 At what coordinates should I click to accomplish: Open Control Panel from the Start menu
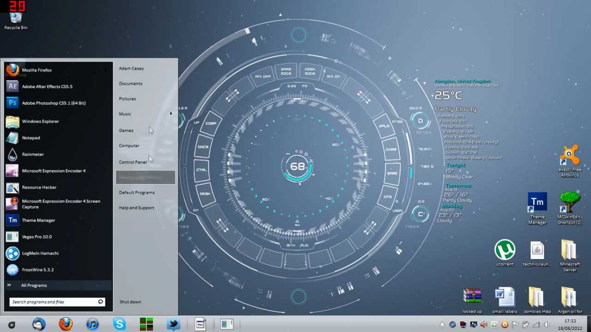[x=133, y=162]
